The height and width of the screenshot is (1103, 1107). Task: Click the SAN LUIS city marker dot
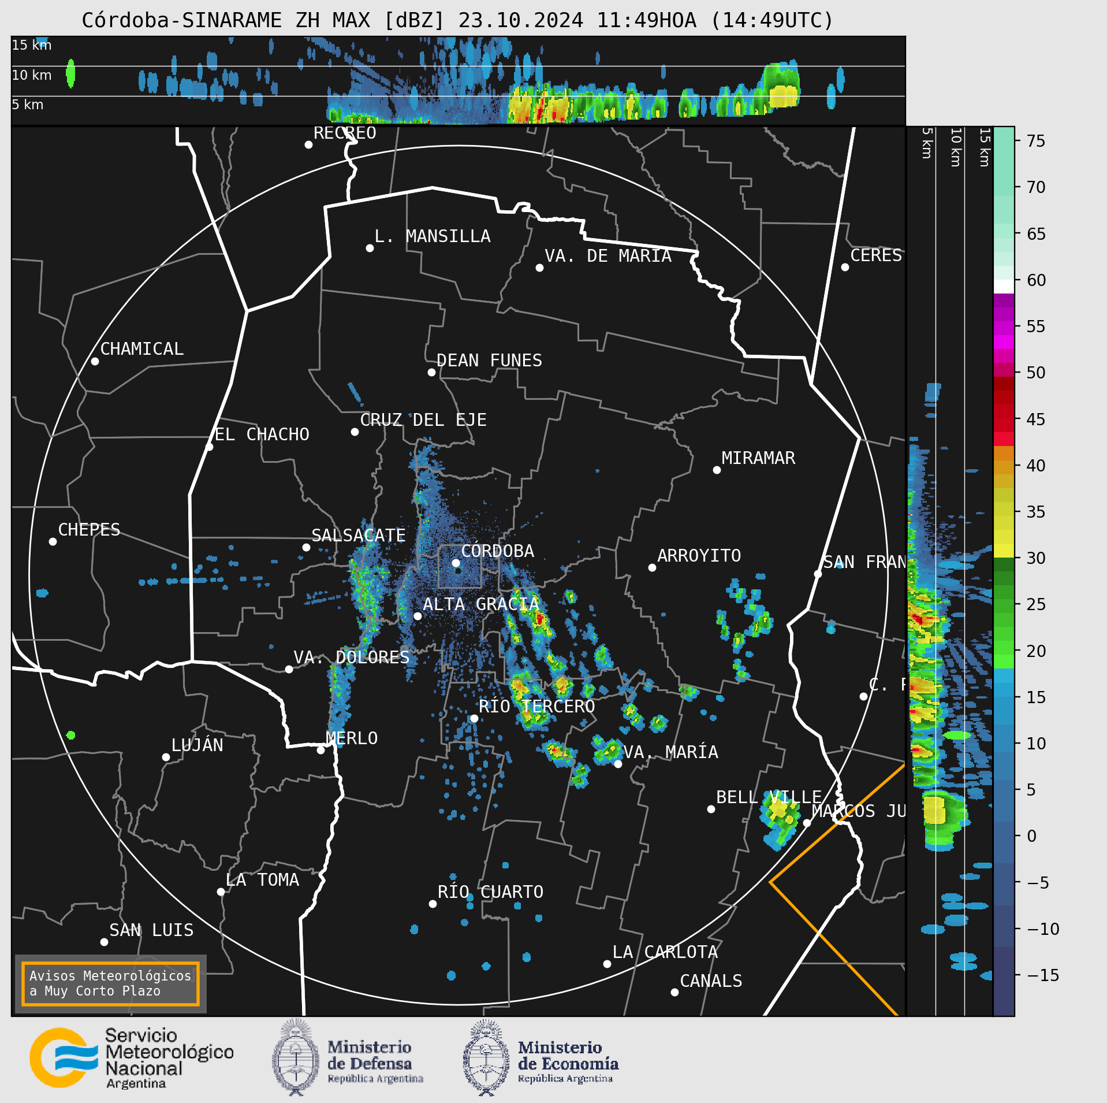click(x=104, y=942)
